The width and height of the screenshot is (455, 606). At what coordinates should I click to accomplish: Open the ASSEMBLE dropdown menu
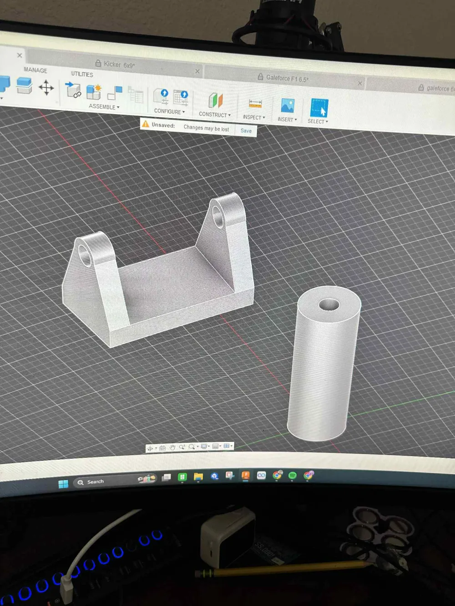(x=104, y=107)
